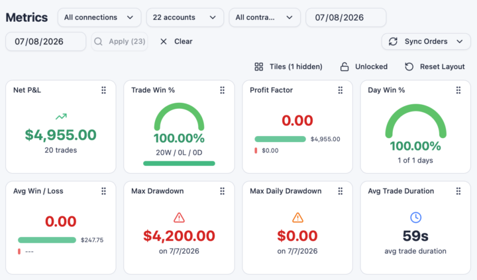Click the second-row date field 07/08/2026

(x=46, y=41)
